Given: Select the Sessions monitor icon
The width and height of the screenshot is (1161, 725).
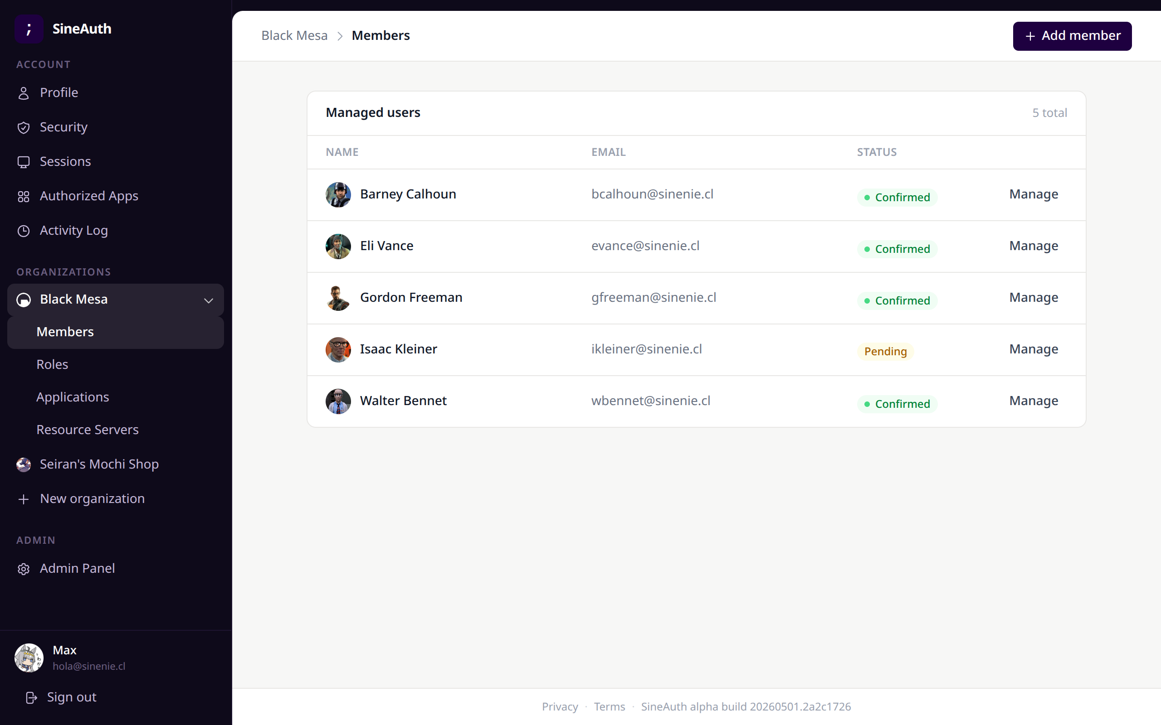Looking at the screenshot, I should coord(24,162).
